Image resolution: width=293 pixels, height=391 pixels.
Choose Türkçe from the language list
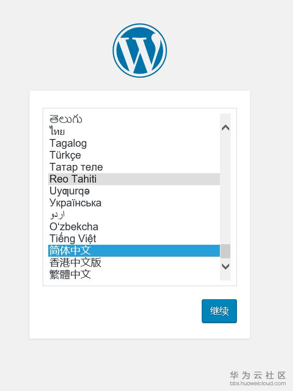(x=134, y=155)
